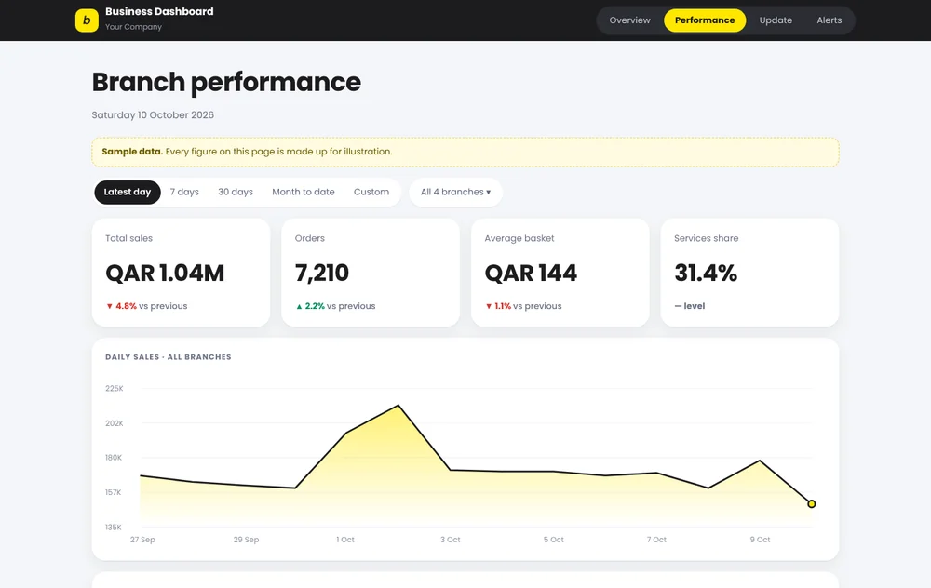Click the Orders 7,210 card
The height and width of the screenshot is (588, 931).
(x=371, y=273)
